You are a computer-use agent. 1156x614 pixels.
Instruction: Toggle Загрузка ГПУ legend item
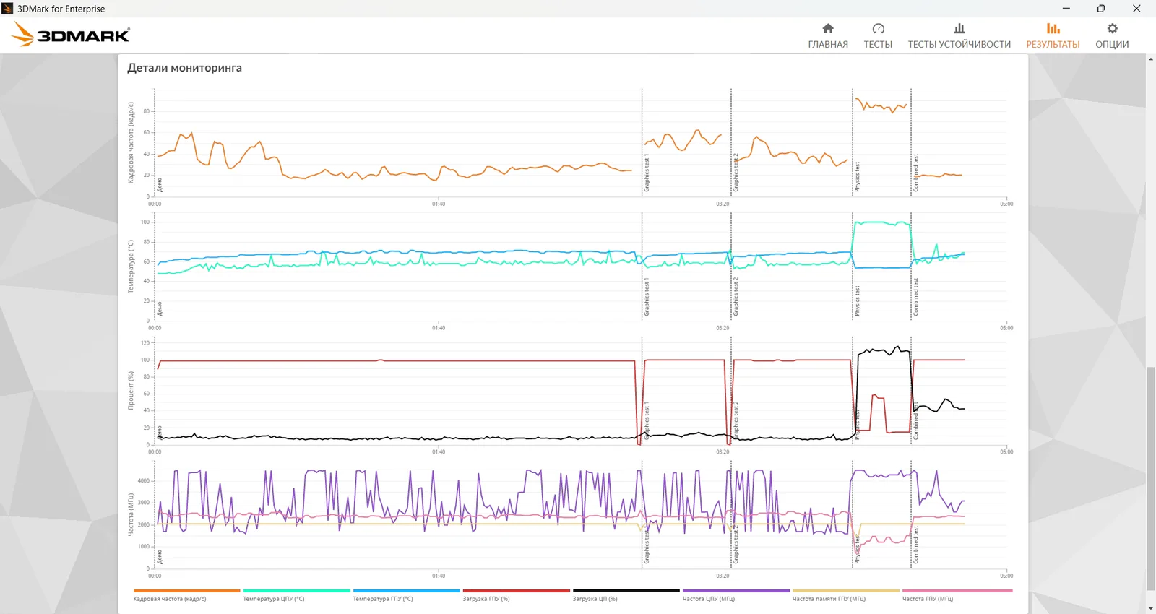(x=516, y=595)
